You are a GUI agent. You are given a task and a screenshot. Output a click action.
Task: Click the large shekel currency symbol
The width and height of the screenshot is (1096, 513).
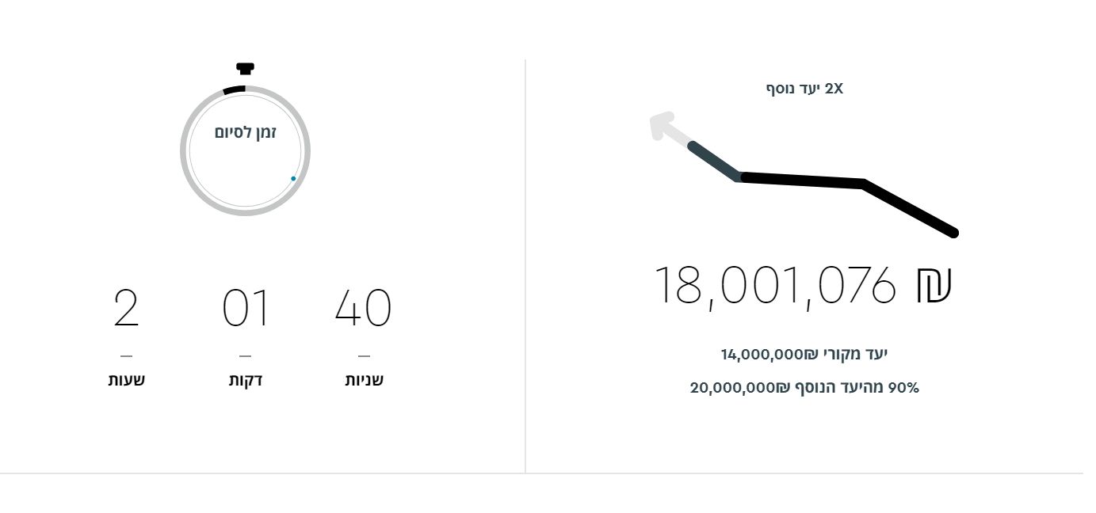(x=934, y=286)
